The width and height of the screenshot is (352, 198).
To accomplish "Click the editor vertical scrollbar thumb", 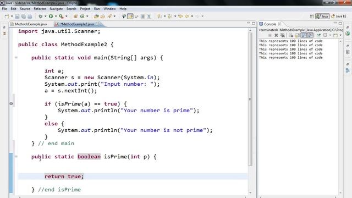I will (250, 99).
